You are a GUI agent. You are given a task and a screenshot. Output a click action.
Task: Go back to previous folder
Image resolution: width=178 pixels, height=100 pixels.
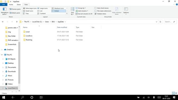(x=3, y=22)
